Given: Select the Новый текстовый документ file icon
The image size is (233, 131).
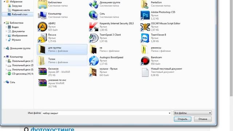Looking at the screenshot, I should point(145,72).
